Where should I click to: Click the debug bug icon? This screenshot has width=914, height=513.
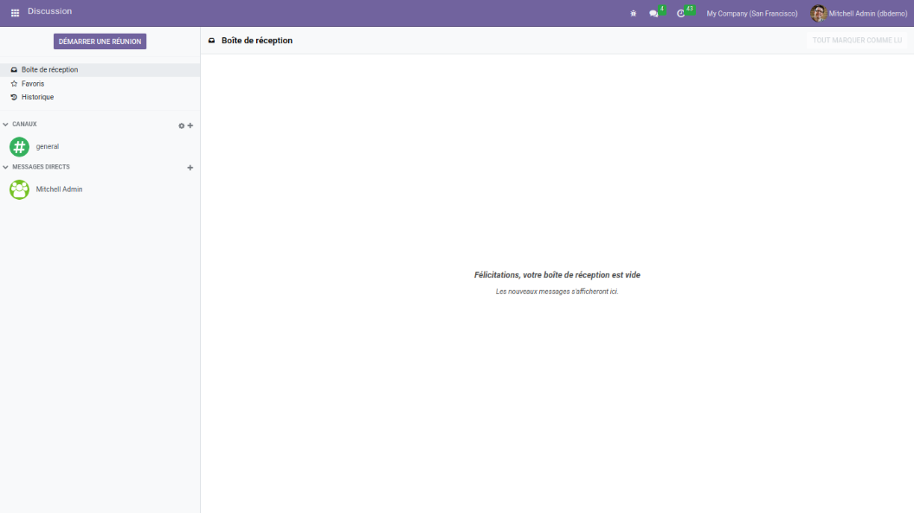click(x=634, y=13)
